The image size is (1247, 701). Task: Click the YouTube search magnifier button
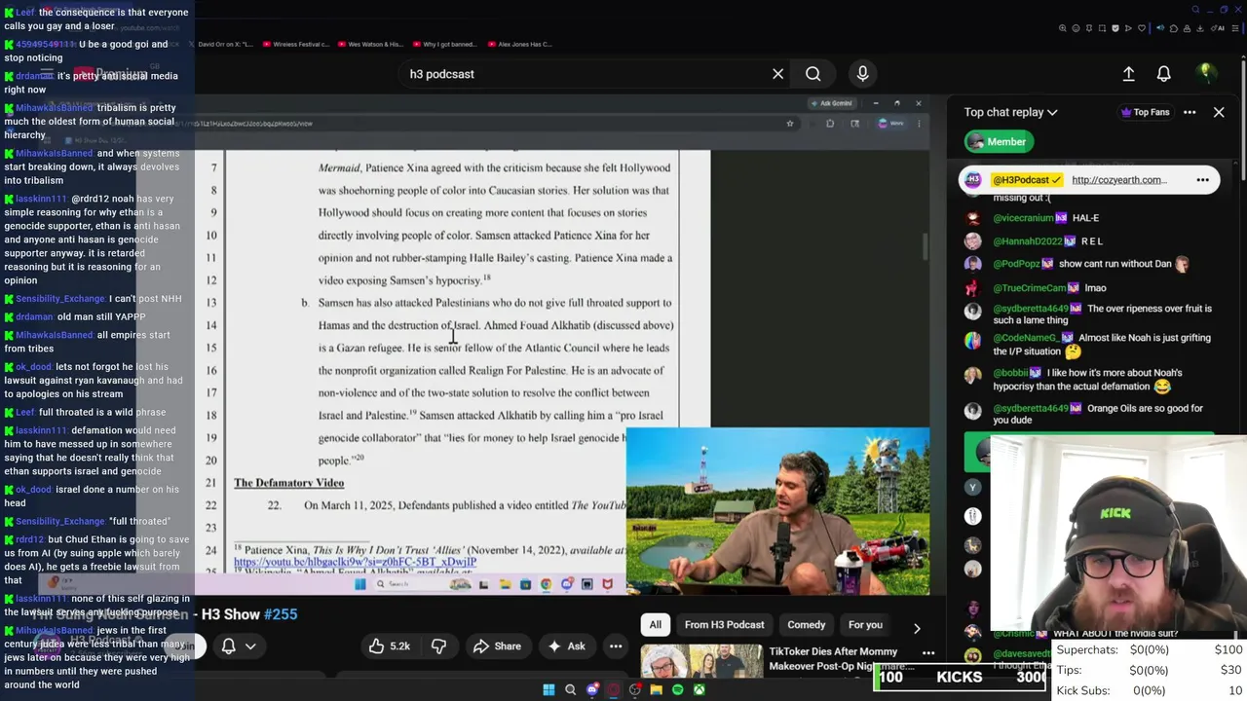[812, 74]
